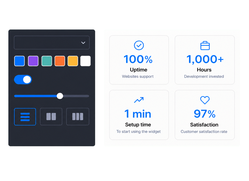Click the checkmark circle icon above 100%
The image size is (249, 181).
(139, 45)
